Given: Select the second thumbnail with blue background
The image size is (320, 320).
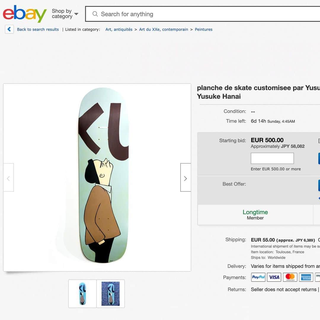Looking at the screenshot, I should click(x=111, y=294).
